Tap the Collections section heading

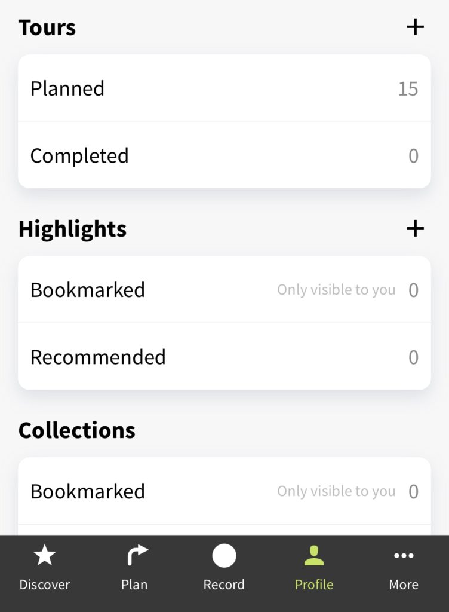pyautogui.click(x=77, y=430)
